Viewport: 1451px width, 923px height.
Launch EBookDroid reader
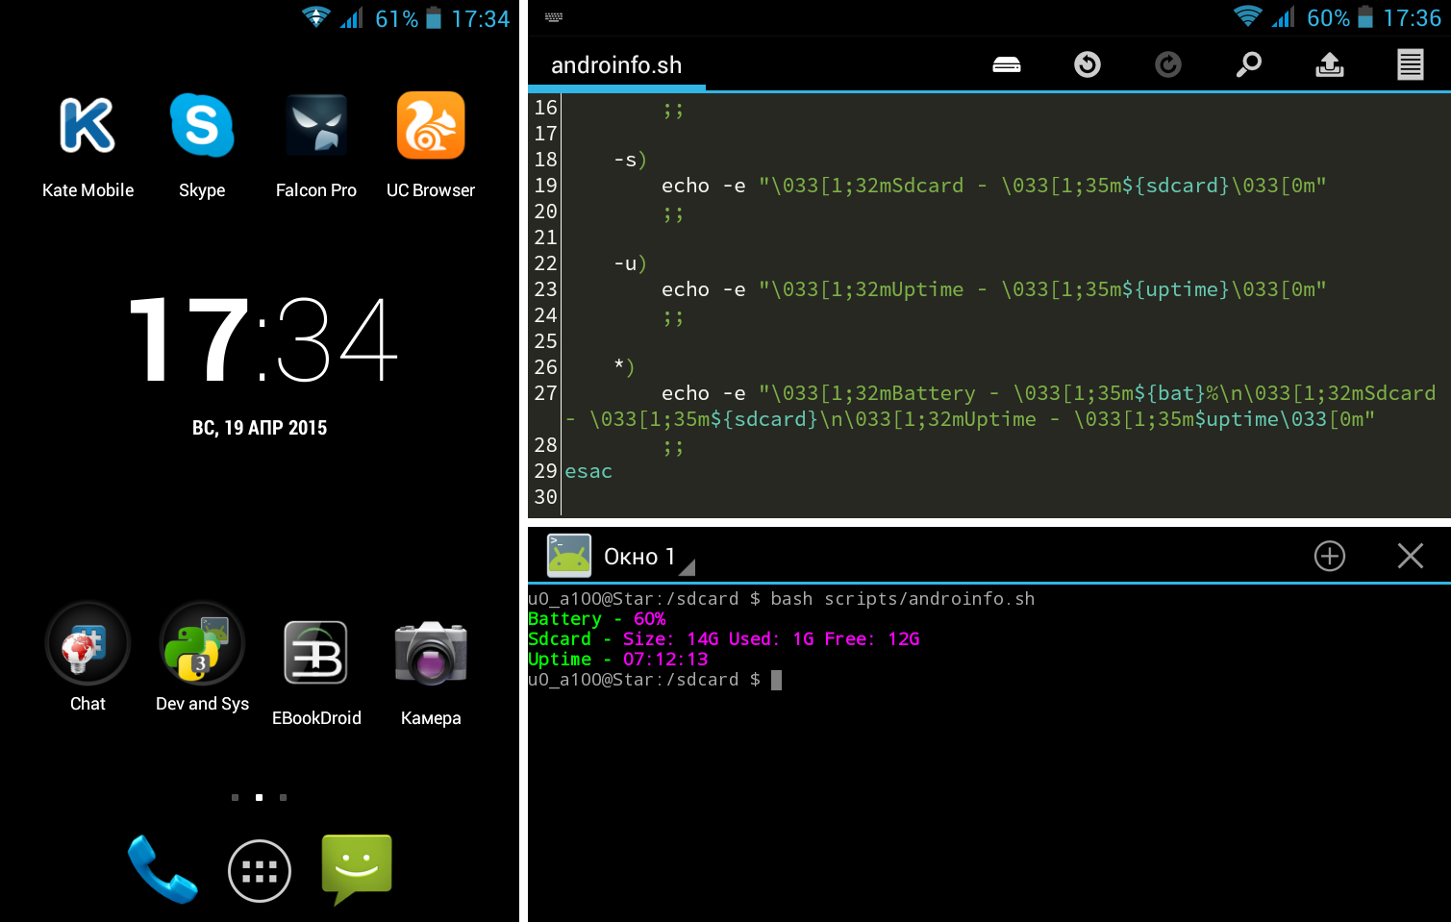tap(316, 653)
